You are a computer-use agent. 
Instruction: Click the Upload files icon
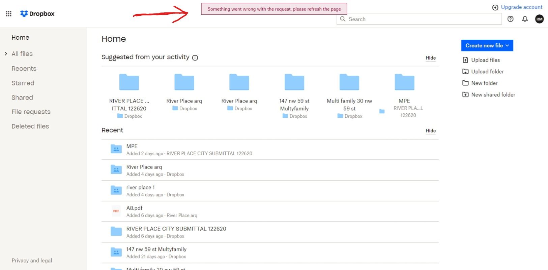pyautogui.click(x=465, y=60)
